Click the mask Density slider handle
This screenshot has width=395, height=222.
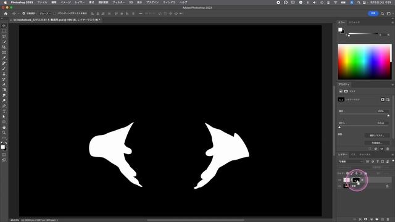(x=388, y=115)
